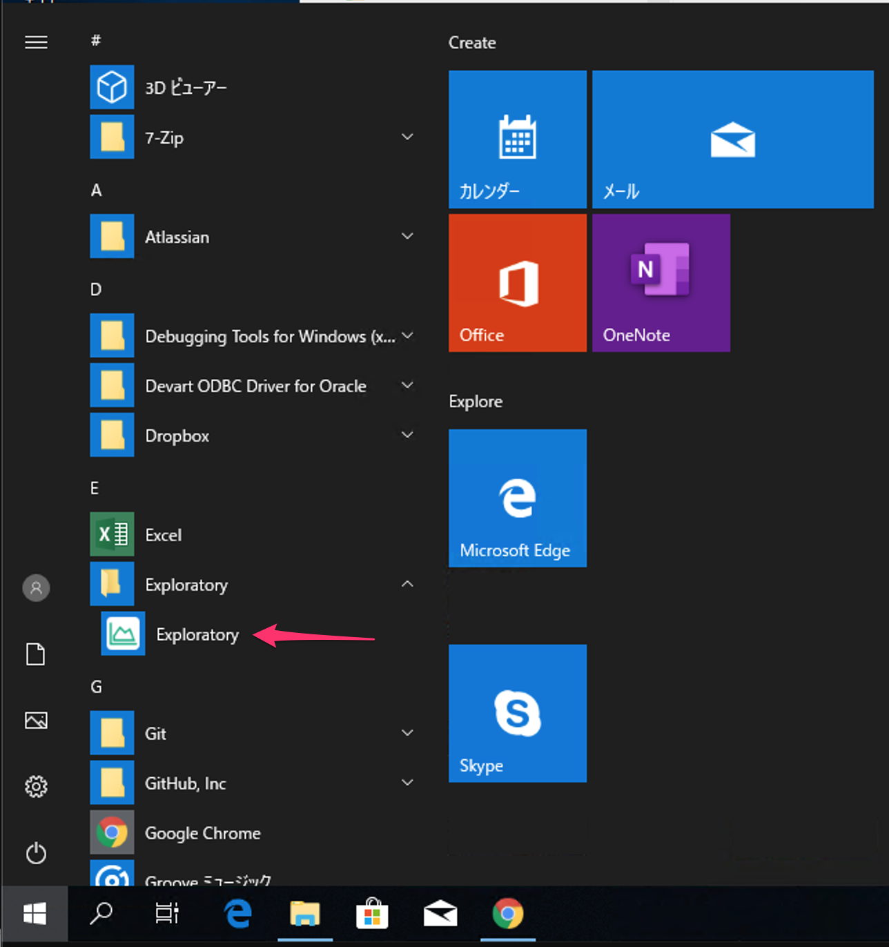Viewport: 889px width, 947px height.
Task: Expand the 7-Zip folder chevron
Action: point(407,137)
